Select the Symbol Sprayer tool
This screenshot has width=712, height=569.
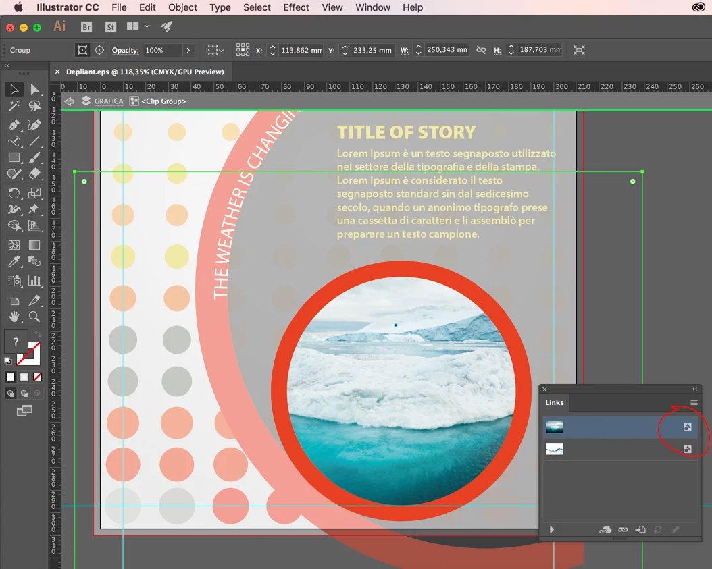click(14, 280)
